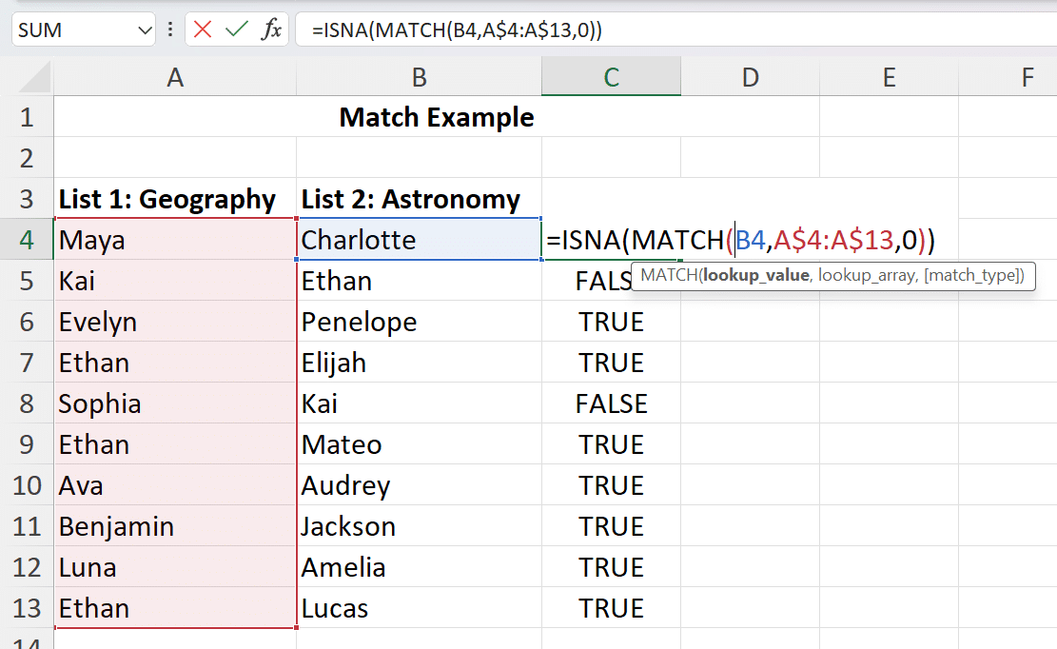Screen dimensions: 1057x649
Task: Select column B header
Action: [419, 77]
